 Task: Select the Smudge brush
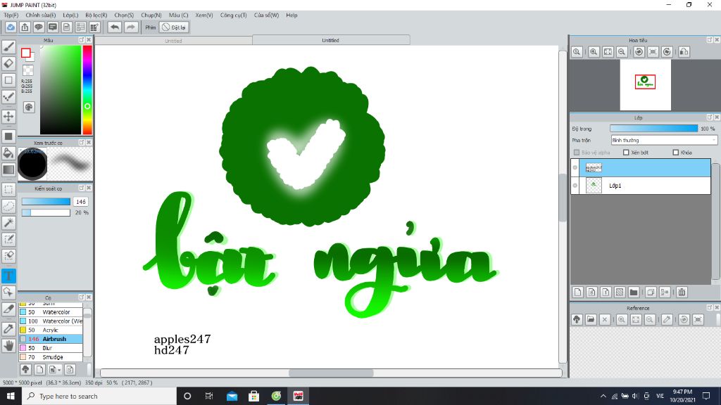click(51, 356)
